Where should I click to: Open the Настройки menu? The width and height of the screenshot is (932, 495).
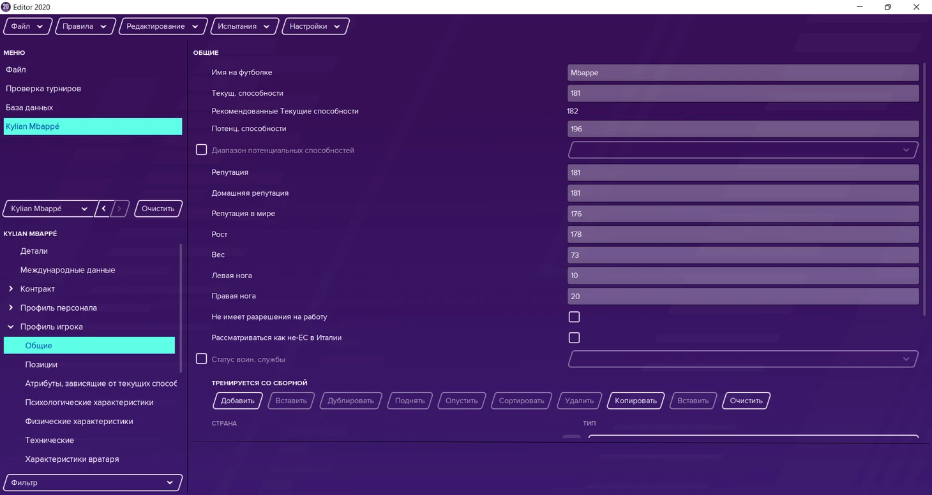[x=315, y=26]
